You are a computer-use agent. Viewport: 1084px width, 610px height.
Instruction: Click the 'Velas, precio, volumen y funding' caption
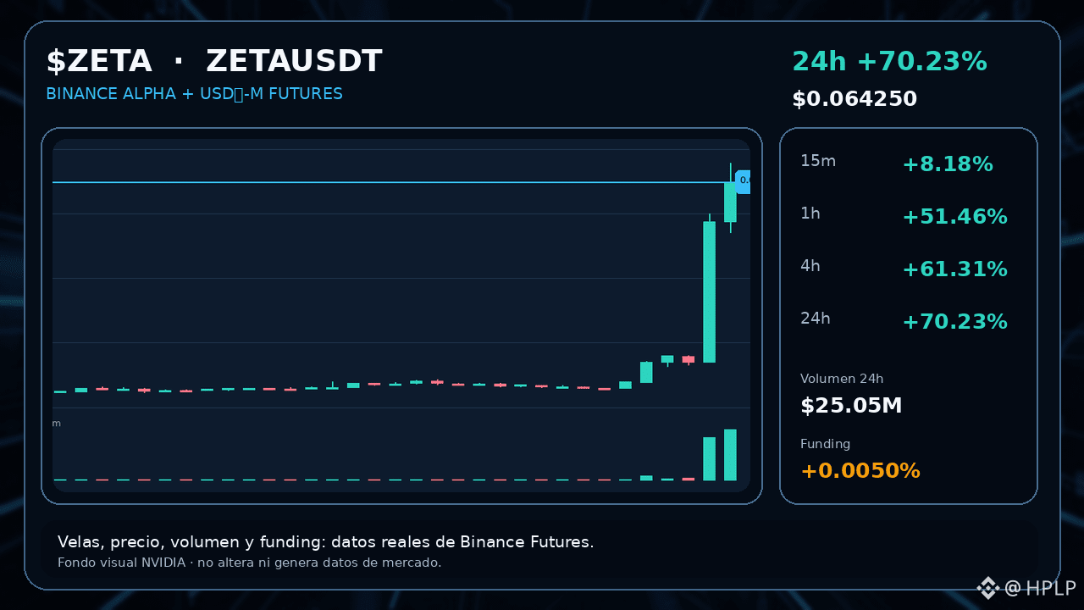(x=326, y=542)
